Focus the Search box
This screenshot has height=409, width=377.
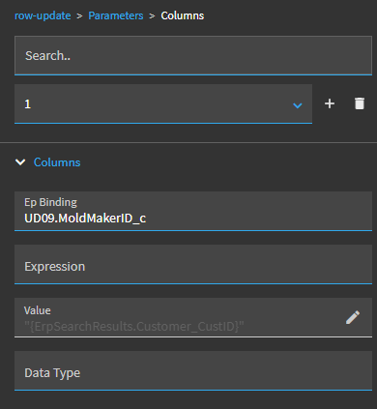(x=193, y=55)
